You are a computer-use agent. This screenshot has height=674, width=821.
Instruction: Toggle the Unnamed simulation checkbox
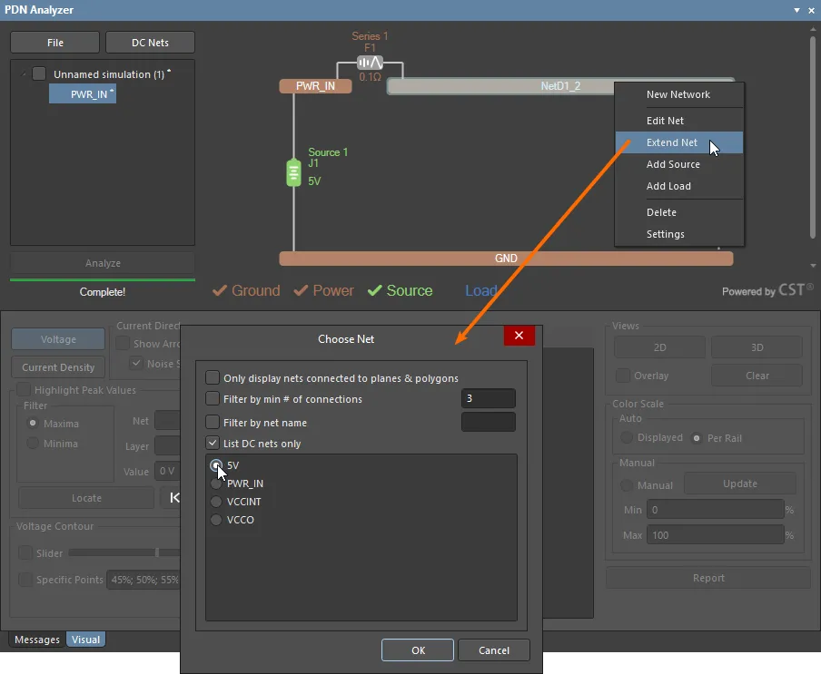coord(39,73)
